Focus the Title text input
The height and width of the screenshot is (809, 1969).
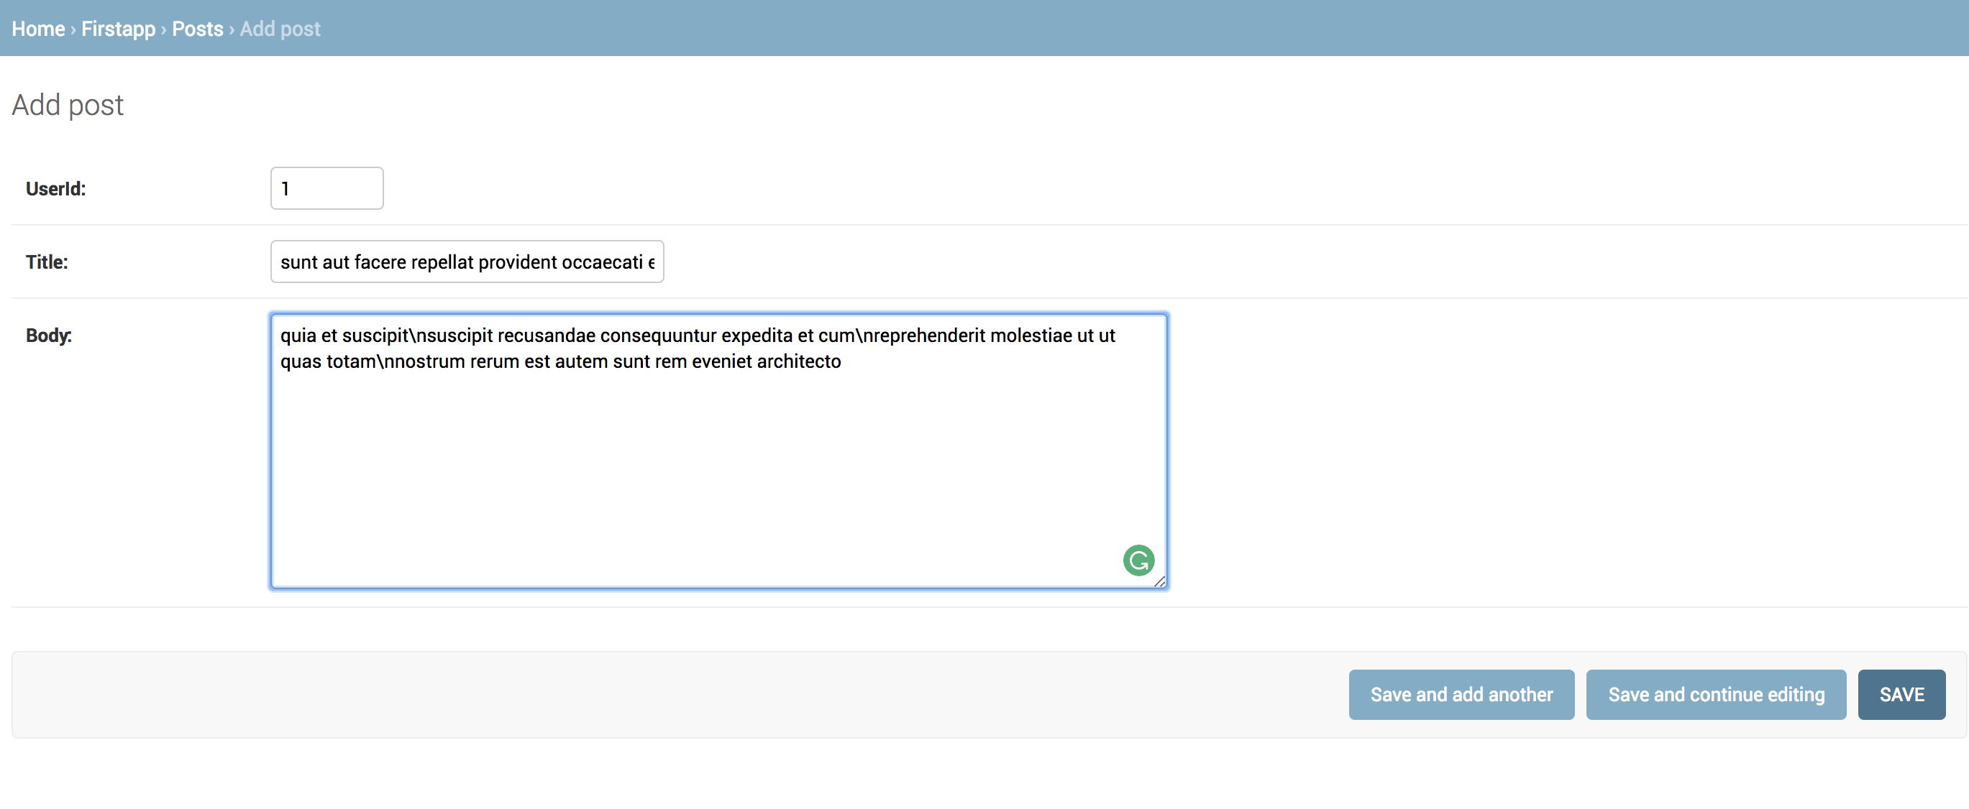pos(466,262)
